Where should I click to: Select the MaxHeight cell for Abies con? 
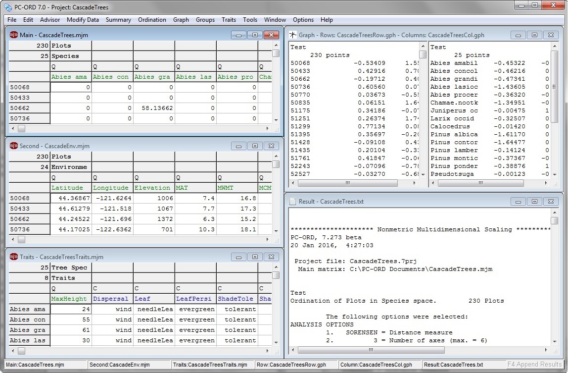(71, 320)
